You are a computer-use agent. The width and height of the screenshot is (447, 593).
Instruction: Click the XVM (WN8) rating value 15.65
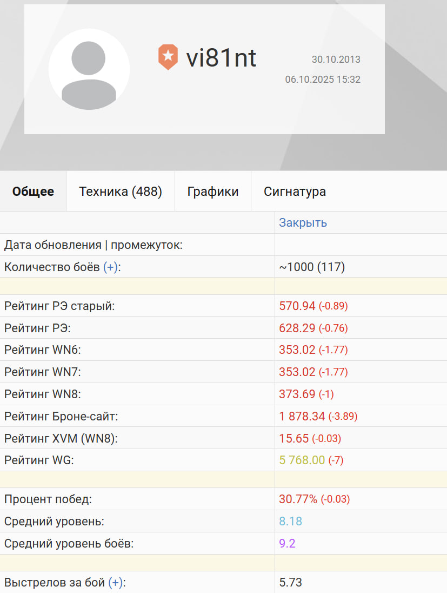[x=294, y=439]
